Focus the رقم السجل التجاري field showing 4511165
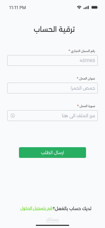The image size is (105, 228). tap(52, 60)
